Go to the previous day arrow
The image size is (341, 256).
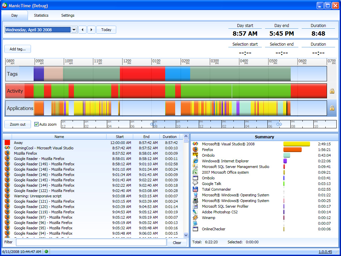point(83,30)
